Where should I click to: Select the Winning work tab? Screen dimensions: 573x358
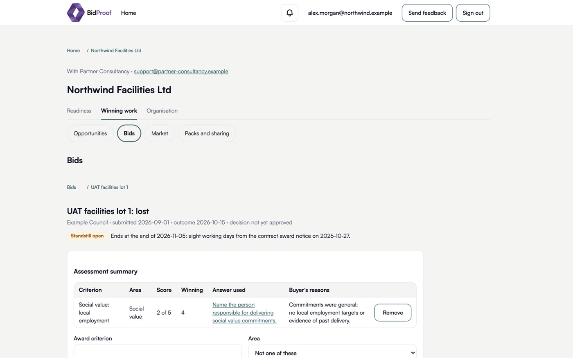click(x=119, y=110)
